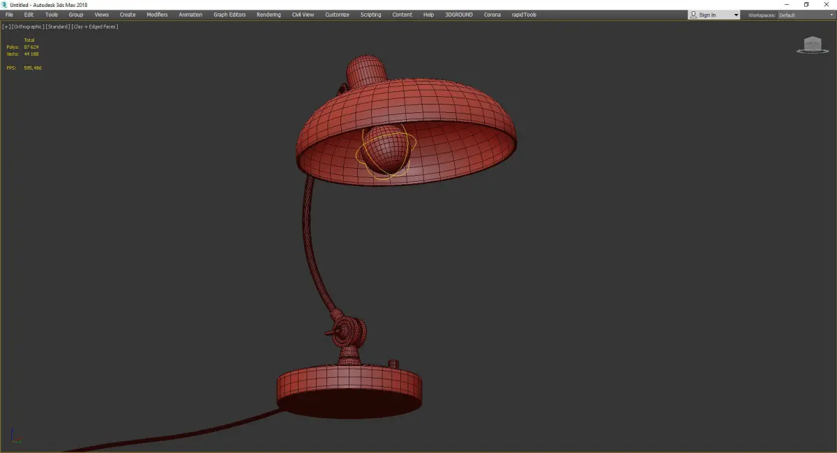Open the Graph Editors menu
The width and height of the screenshot is (837, 453).
(x=229, y=15)
